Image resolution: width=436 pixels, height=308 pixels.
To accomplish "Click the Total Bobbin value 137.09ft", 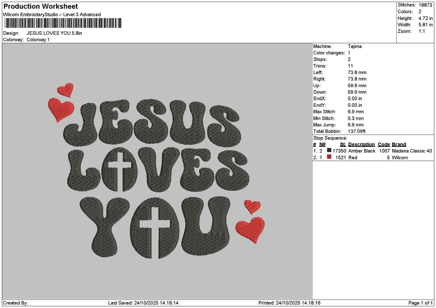I will click(357, 132).
